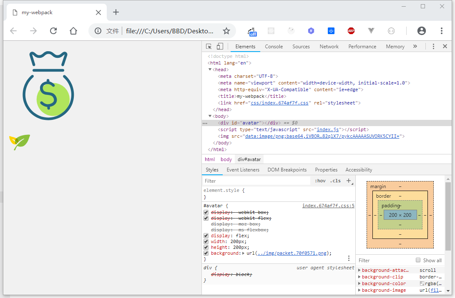The height and width of the screenshot is (298, 455).
Task: Open the Performance tab
Action: click(x=362, y=46)
